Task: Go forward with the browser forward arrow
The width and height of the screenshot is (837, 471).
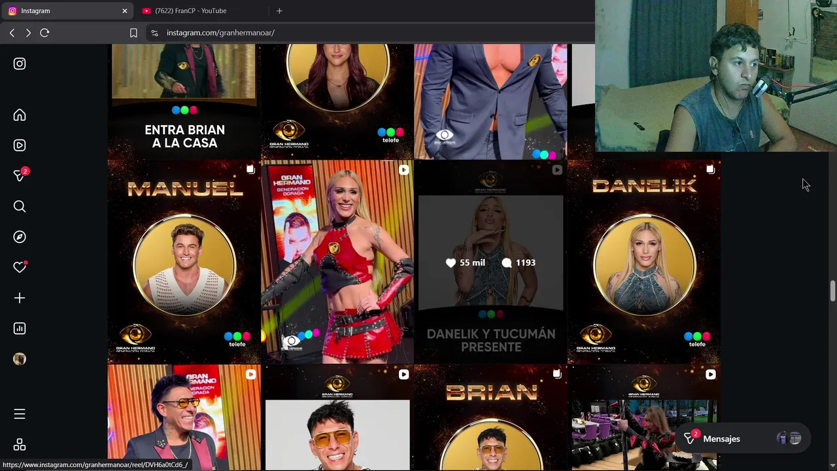Action: pyautogui.click(x=28, y=33)
